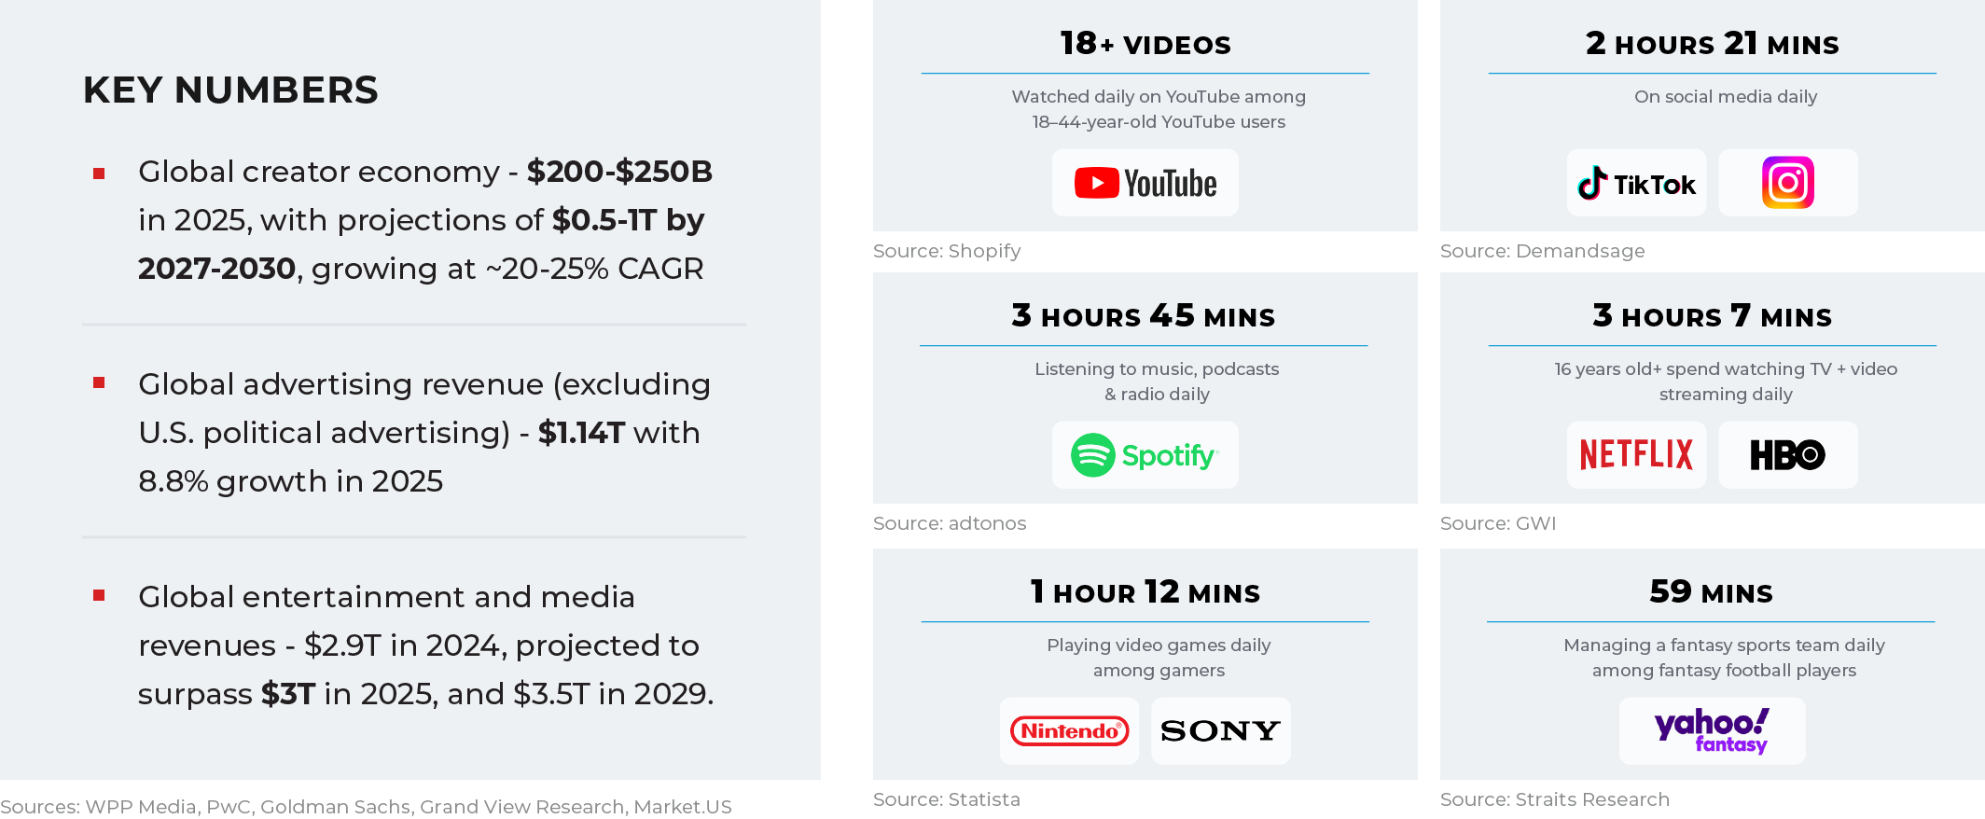Click the red bullet beside Global creator economy
Screen dimensions: 1985x819
pyautogui.click(x=99, y=174)
